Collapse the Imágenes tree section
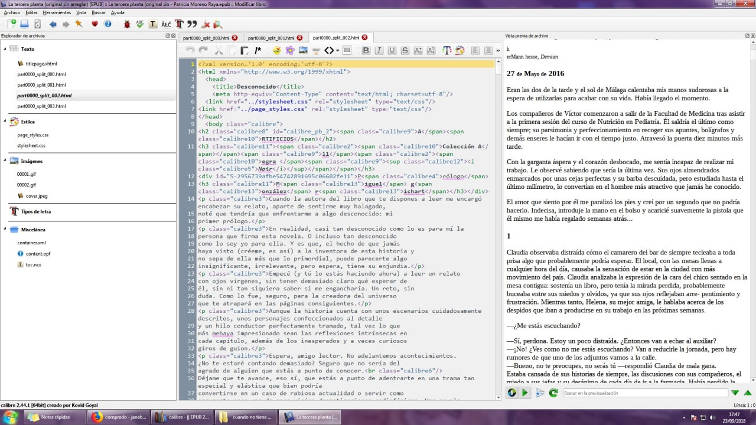This screenshot has width=756, height=425. pyautogui.click(x=5, y=161)
